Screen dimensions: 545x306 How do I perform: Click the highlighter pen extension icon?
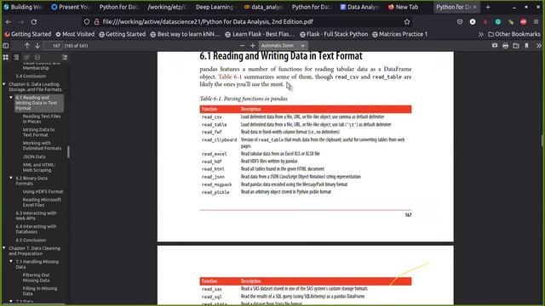(x=511, y=22)
